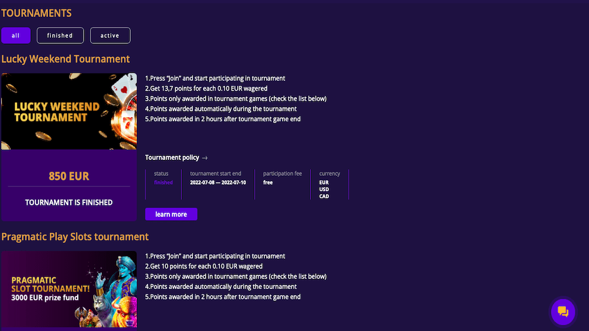Open the Pragmatic Play Slots tournament title
The image size is (589, 331).
[x=75, y=237]
